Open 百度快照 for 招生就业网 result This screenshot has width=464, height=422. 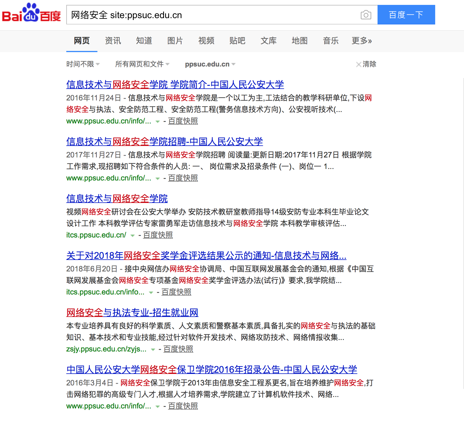click(x=178, y=349)
